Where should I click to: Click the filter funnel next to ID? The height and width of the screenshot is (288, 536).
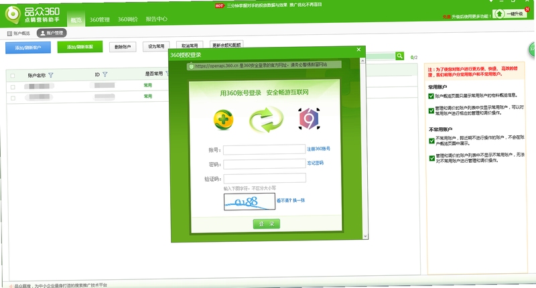pyautogui.click(x=105, y=74)
